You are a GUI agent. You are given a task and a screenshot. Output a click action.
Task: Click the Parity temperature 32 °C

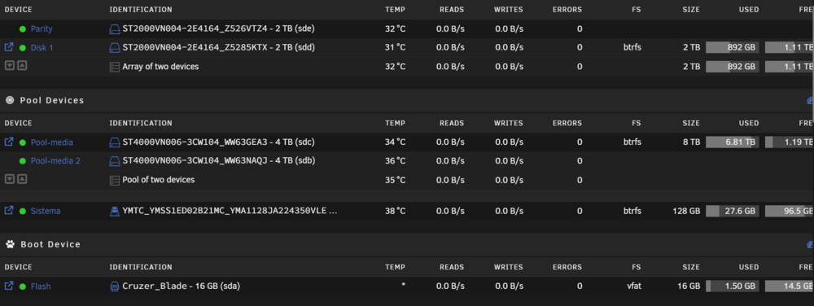pyautogui.click(x=395, y=29)
